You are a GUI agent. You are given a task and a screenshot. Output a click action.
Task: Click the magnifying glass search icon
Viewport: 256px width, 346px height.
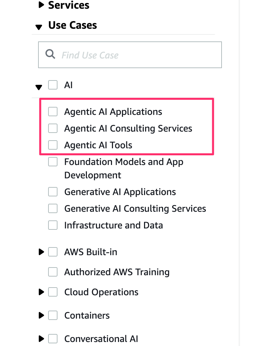tap(50, 54)
